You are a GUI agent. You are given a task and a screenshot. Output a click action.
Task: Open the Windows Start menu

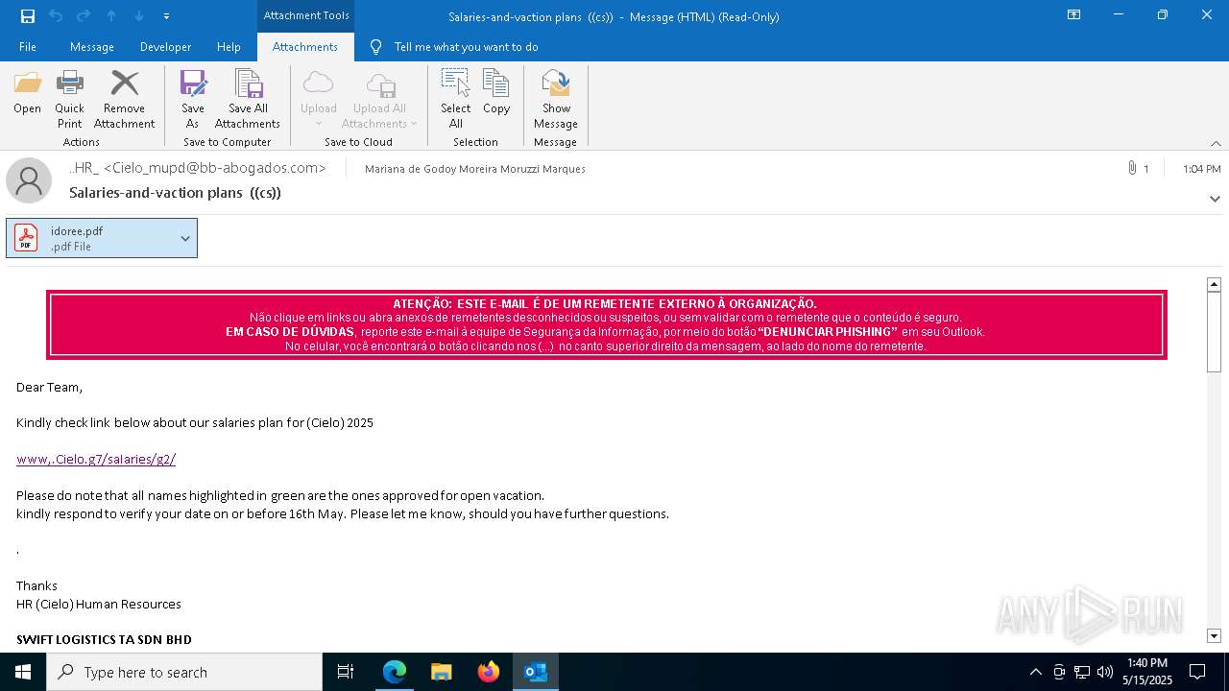tap(23, 672)
